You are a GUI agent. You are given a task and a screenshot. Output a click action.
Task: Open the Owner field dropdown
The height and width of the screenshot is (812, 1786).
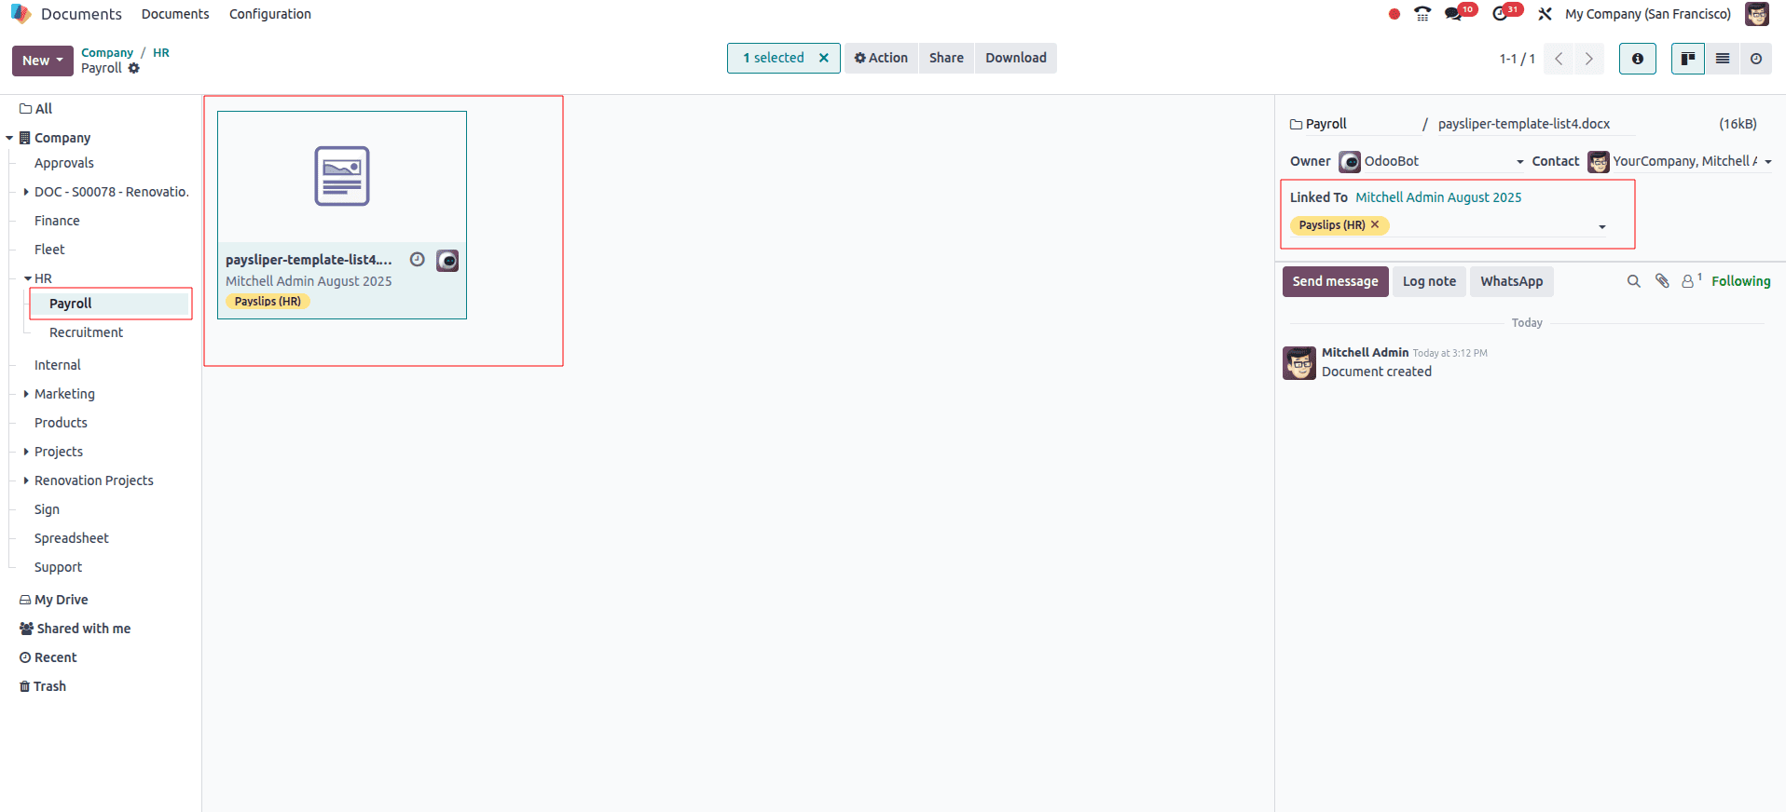(x=1520, y=162)
